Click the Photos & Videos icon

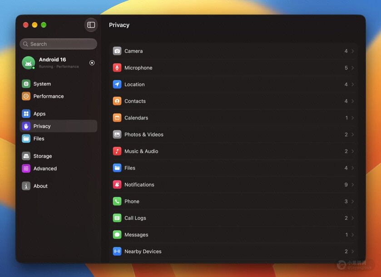(117, 135)
